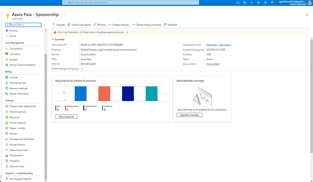Click the orange storageaccounts bar
Screen dimensions: 313x182
104,93
